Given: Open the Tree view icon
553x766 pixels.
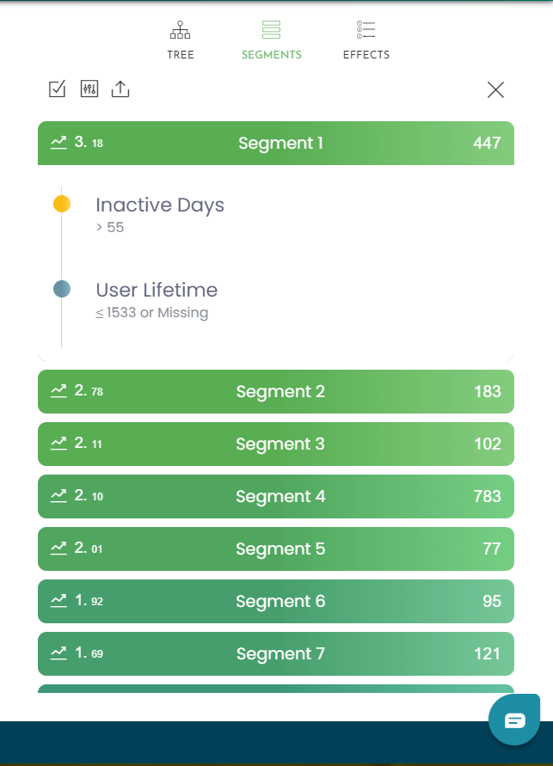Looking at the screenshot, I should pyautogui.click(x=181, y=30).
